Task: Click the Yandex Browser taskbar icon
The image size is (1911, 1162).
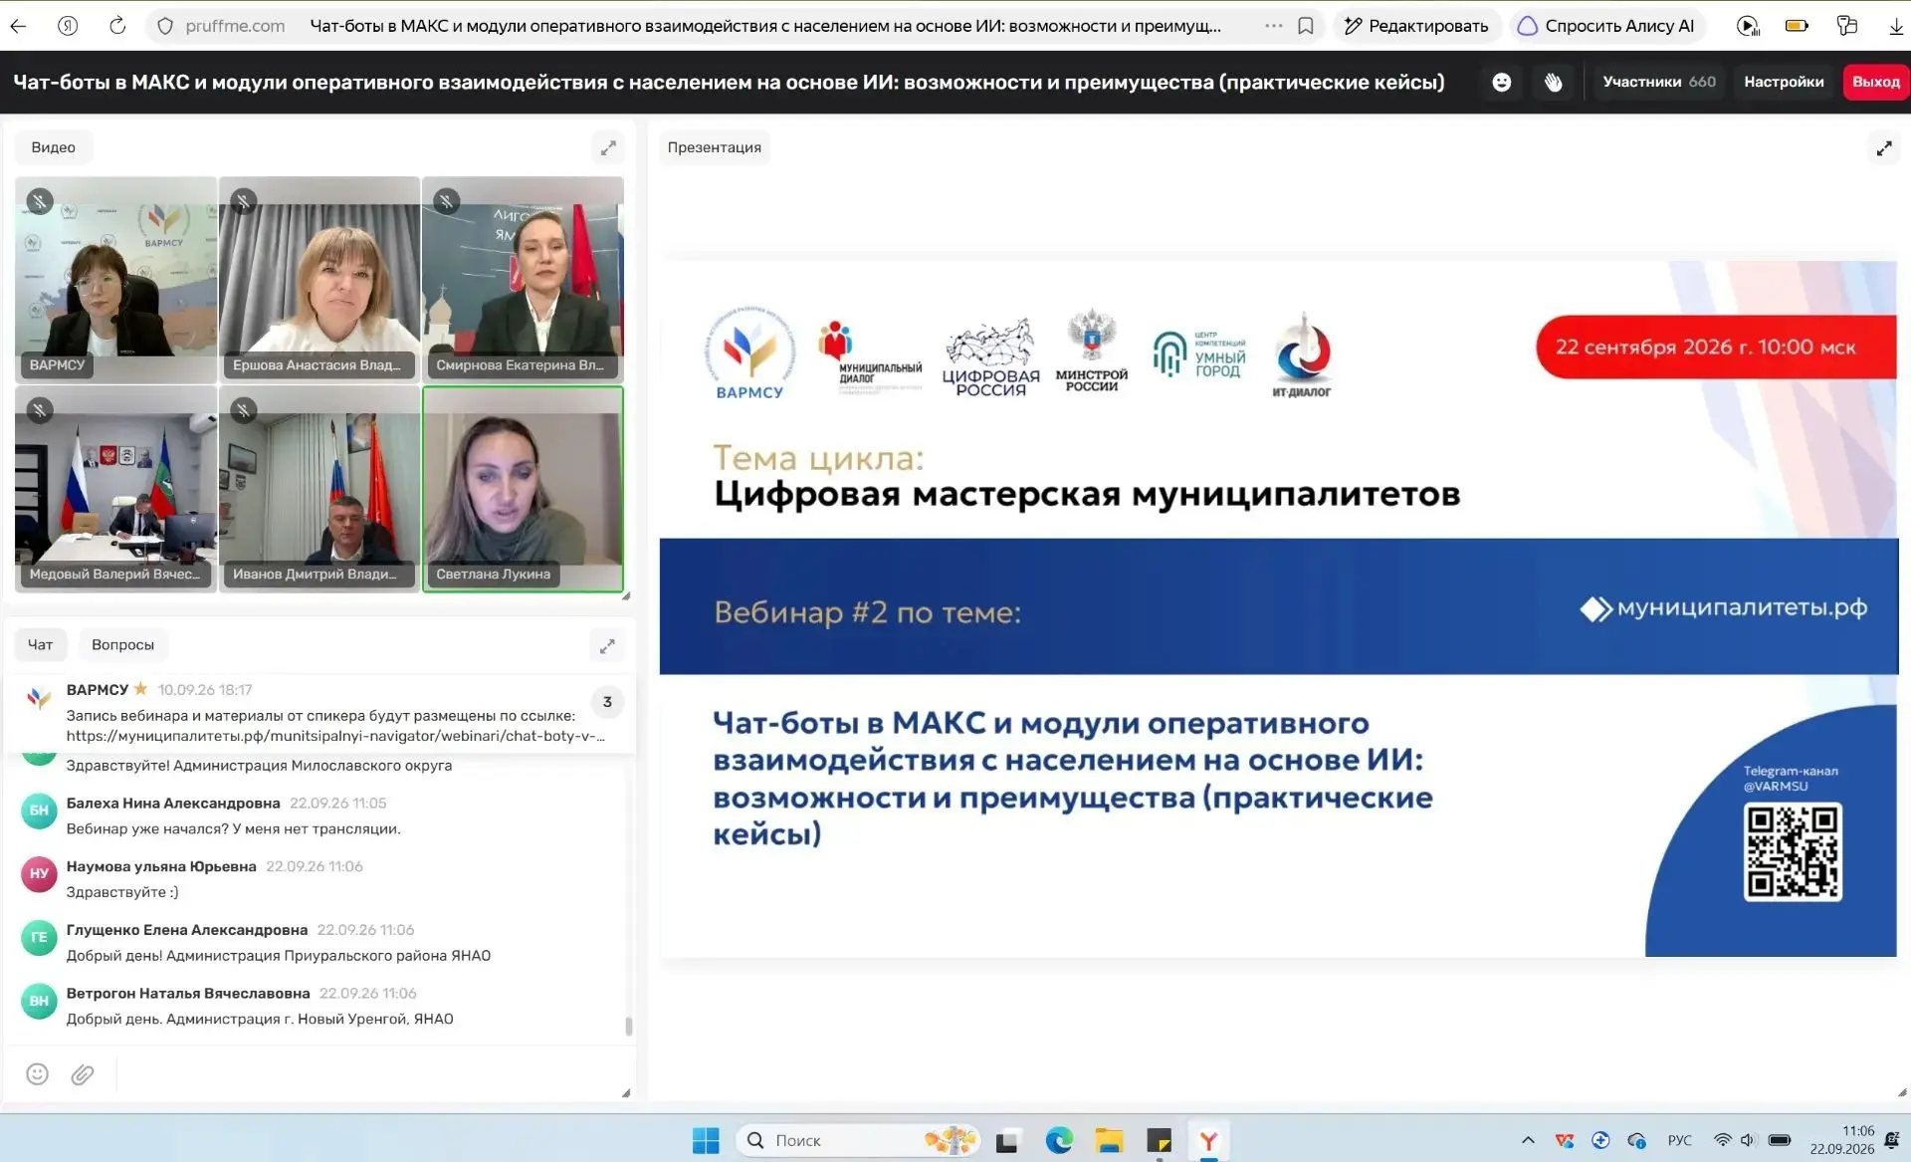Action: coord(1208,1140)
